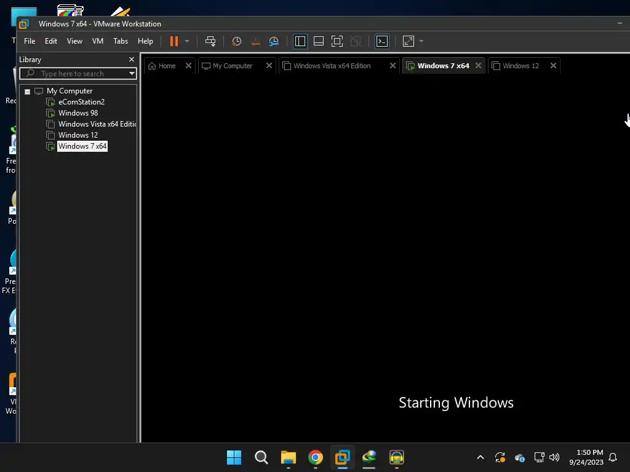Take a snapshot of this virtual machine

(236, 41)
